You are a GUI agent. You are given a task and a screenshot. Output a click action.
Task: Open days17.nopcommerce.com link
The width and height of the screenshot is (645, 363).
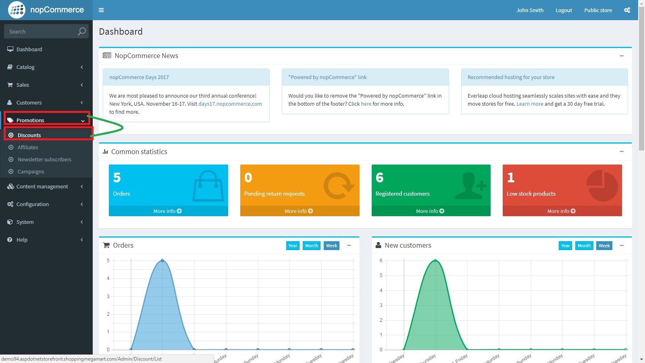(x=230, y=104)
